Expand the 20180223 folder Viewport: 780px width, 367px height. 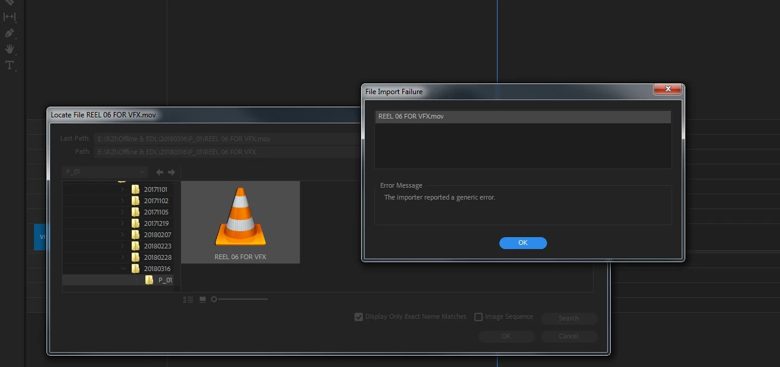123,246
